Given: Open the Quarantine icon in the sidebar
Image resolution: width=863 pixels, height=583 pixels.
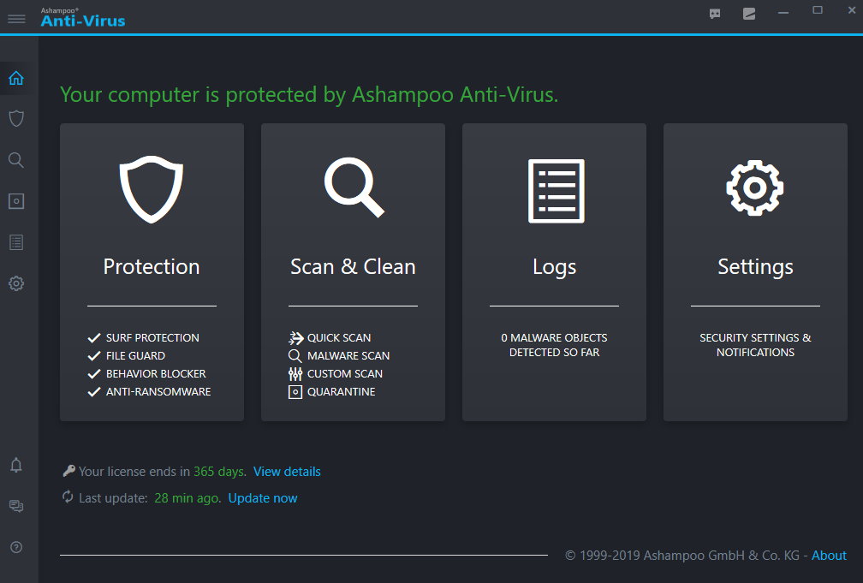Looking at the screenshot, I should click(15, 200).
